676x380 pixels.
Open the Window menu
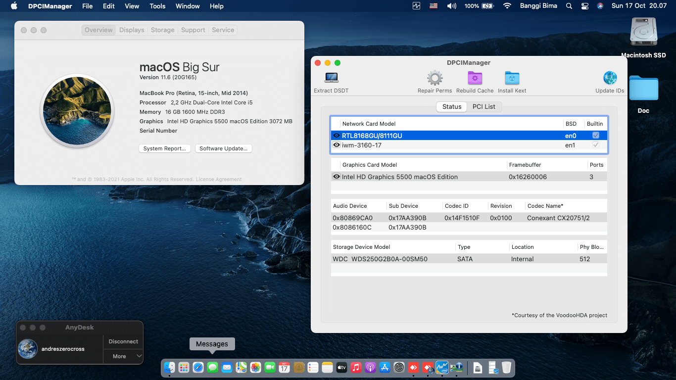[188, 6]
